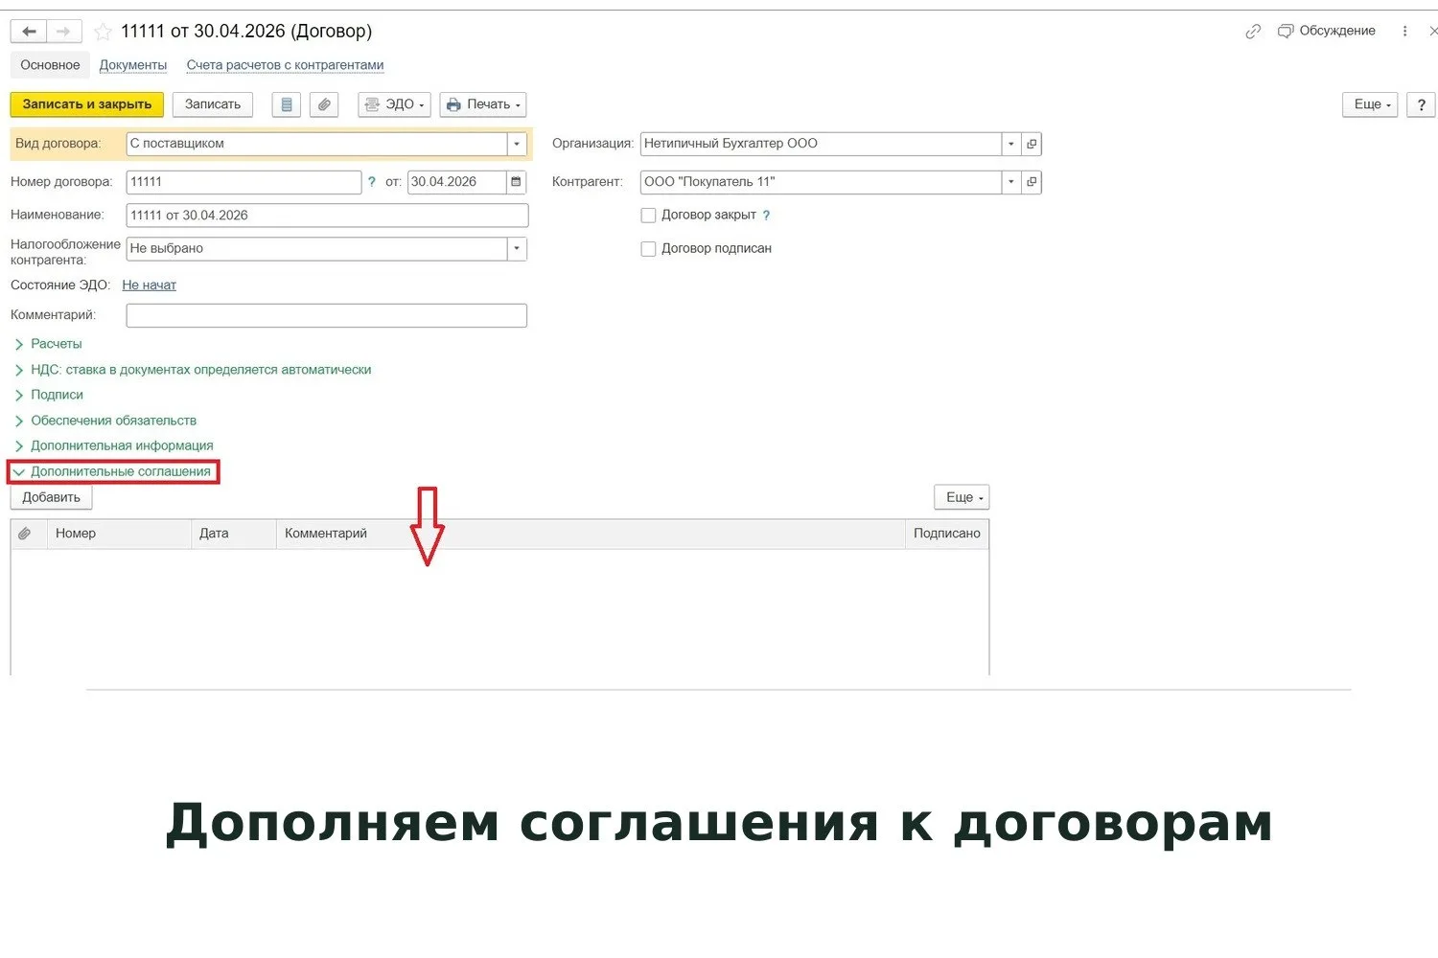1438x958 pixels.
Task: Go forward with the right arrow button
Action: pyautogui.click(x=63, y=32)
